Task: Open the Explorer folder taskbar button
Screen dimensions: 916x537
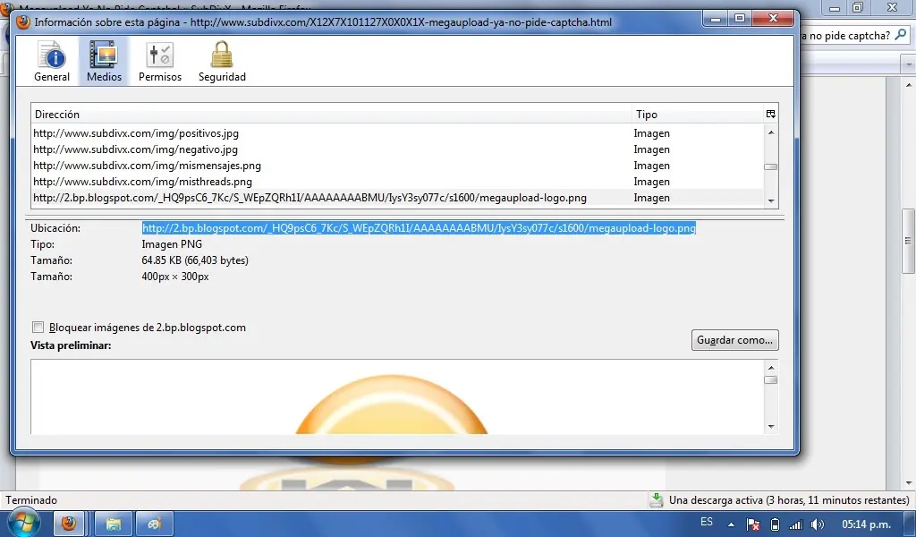Action: coord(113,523)
